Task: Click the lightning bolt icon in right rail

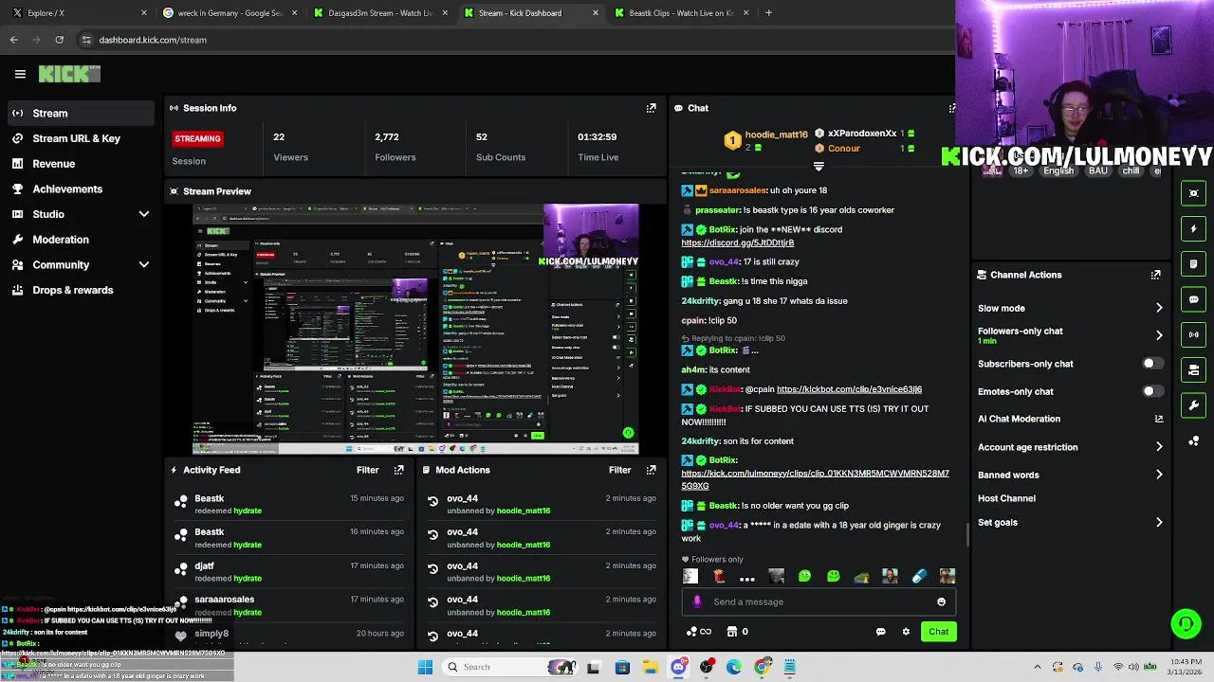Action: 1194,228
